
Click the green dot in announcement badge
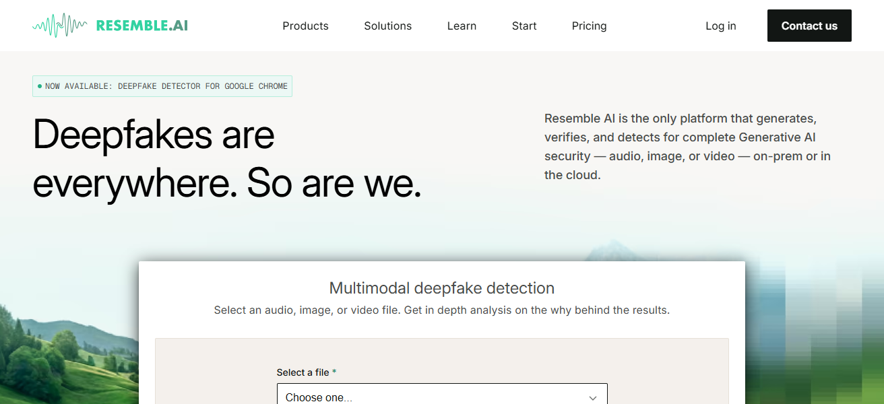point(40,86)
